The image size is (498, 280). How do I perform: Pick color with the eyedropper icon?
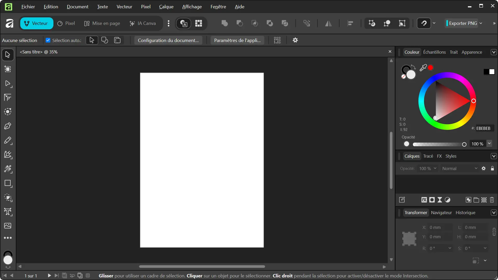[423, 68]
